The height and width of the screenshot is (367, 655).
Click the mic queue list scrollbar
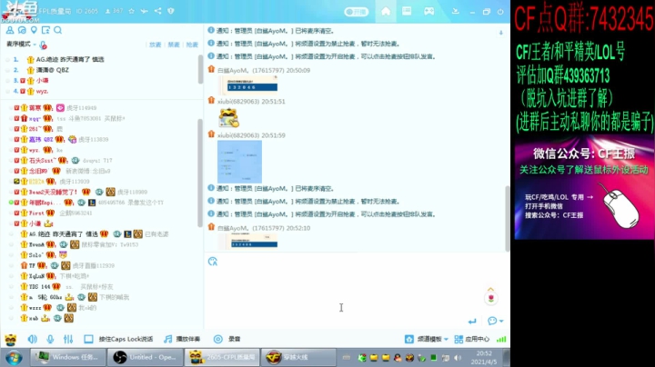click(200, 69)
